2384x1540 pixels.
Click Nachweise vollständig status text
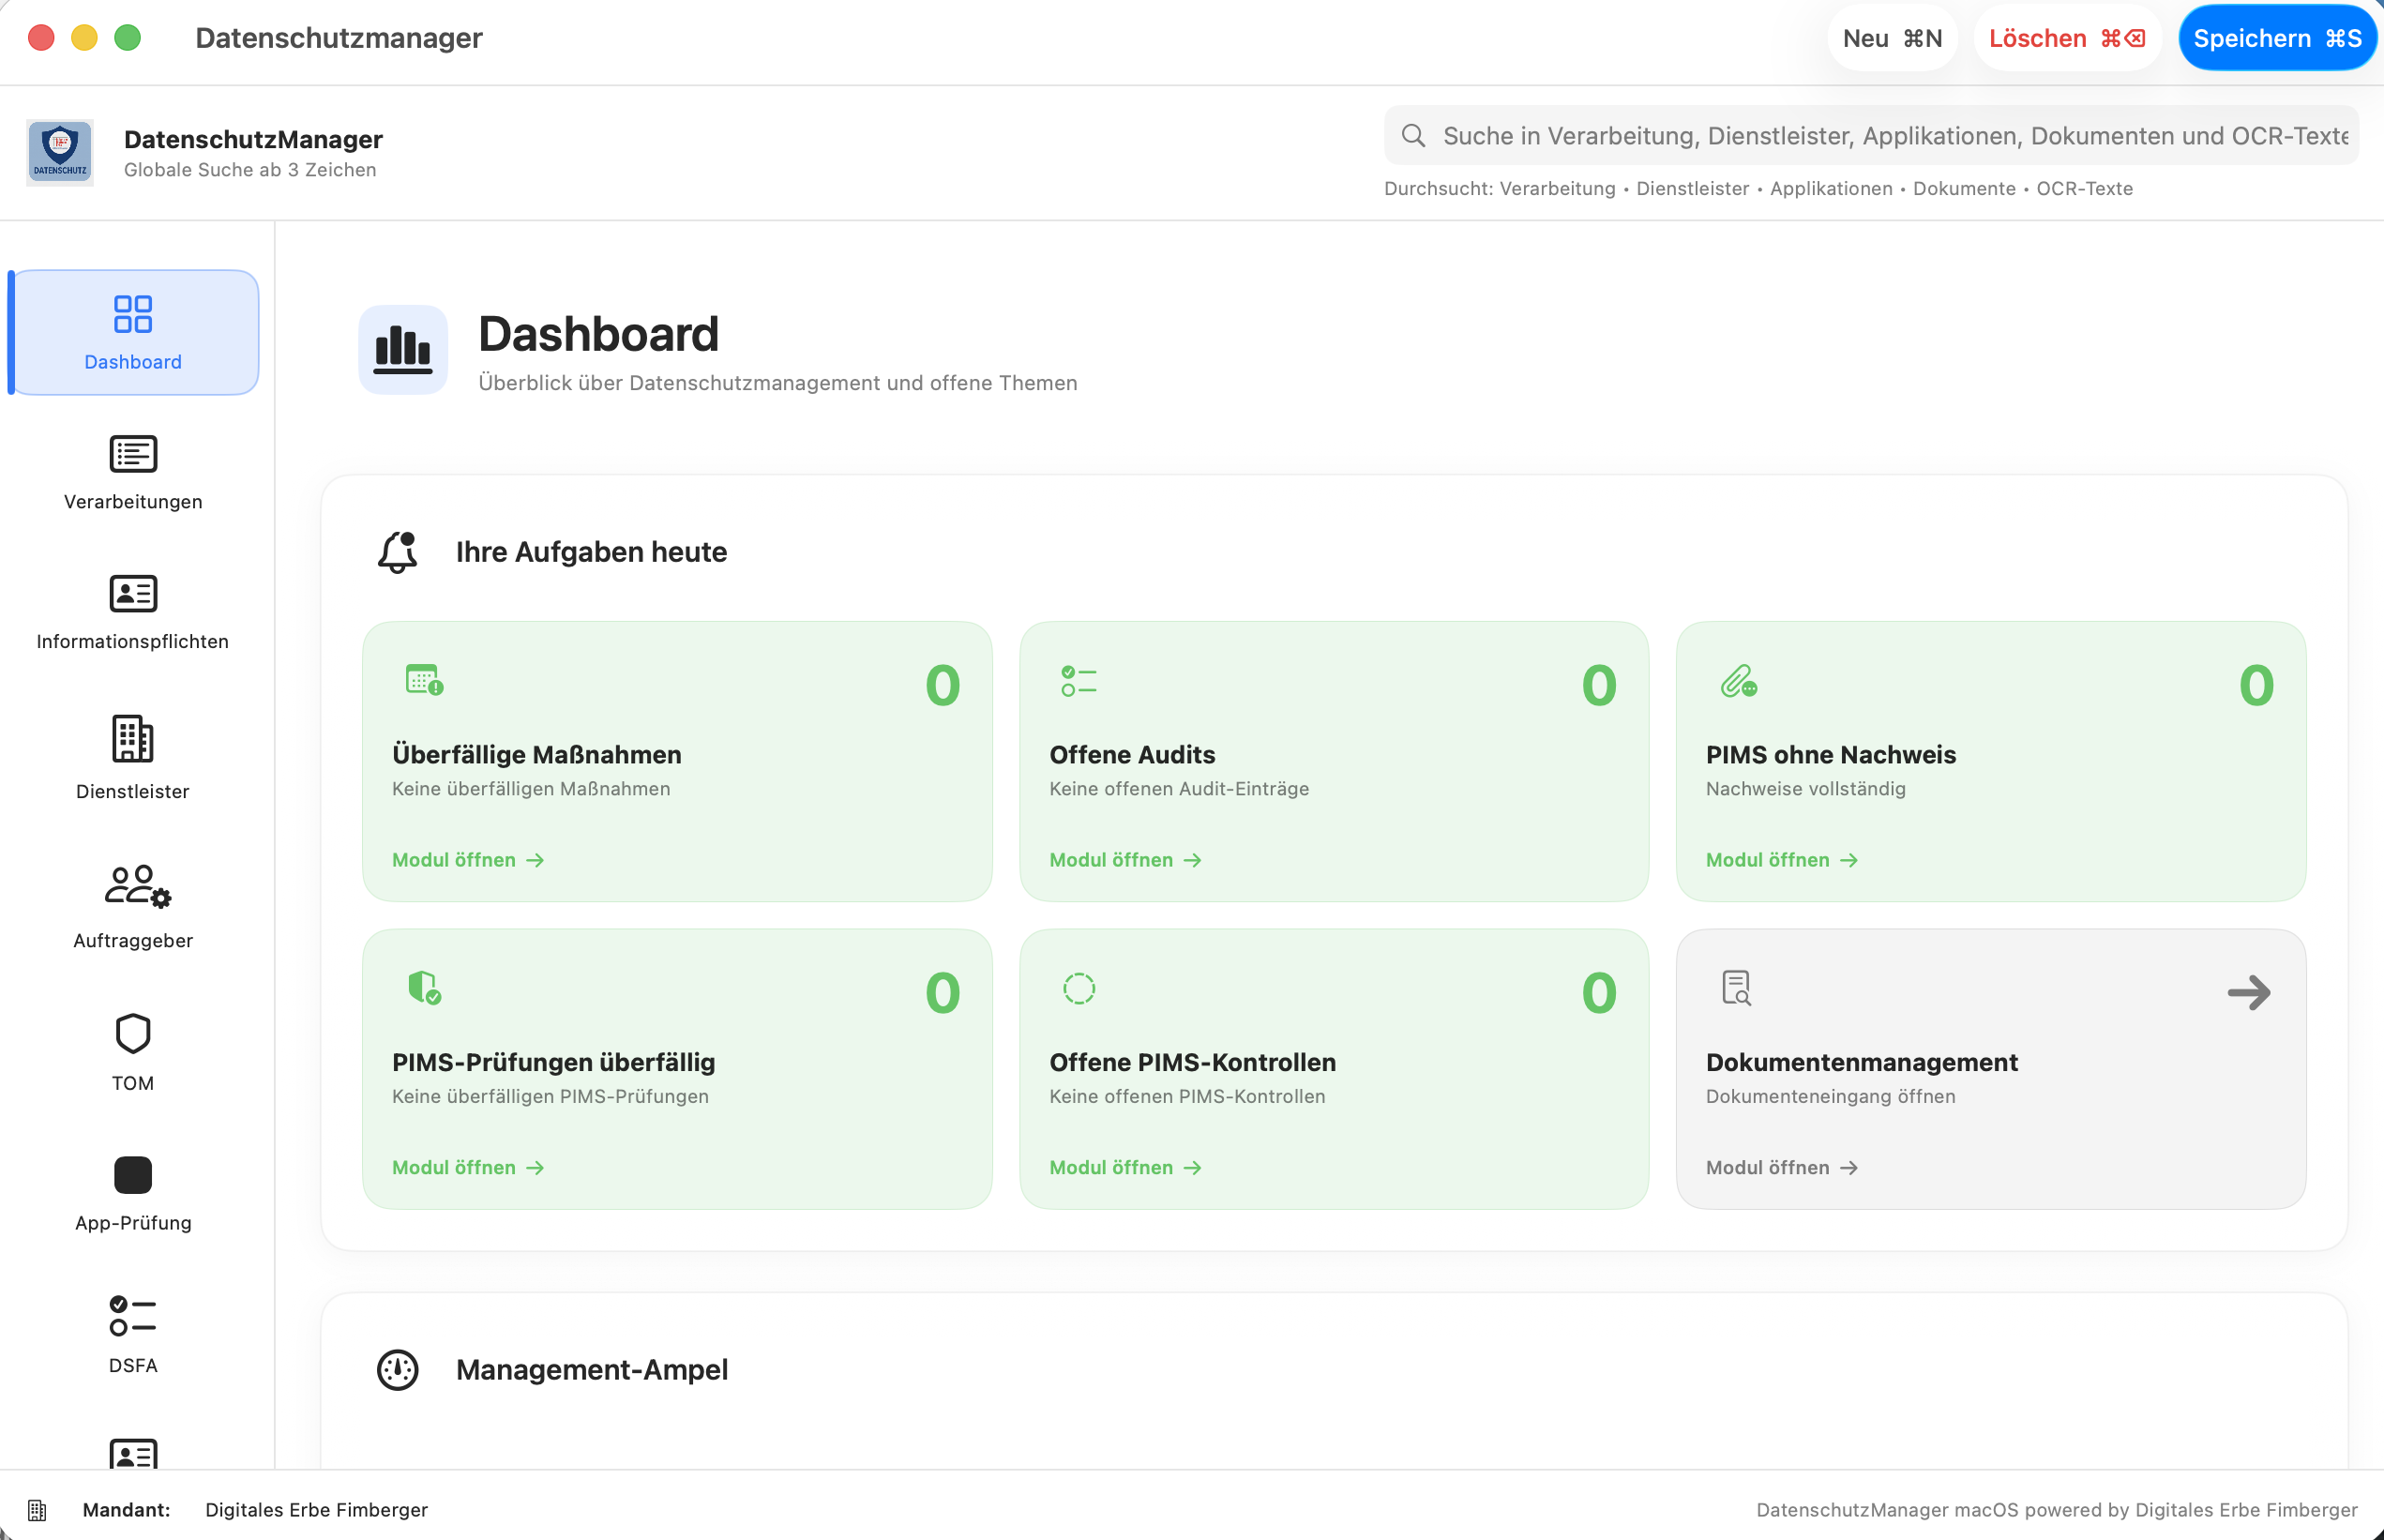click(x=1805, y=789)
